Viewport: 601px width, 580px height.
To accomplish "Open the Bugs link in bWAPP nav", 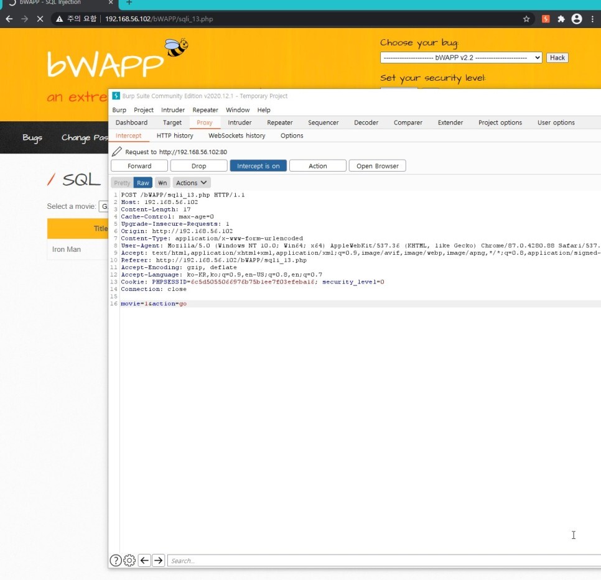I will point(32,137).
